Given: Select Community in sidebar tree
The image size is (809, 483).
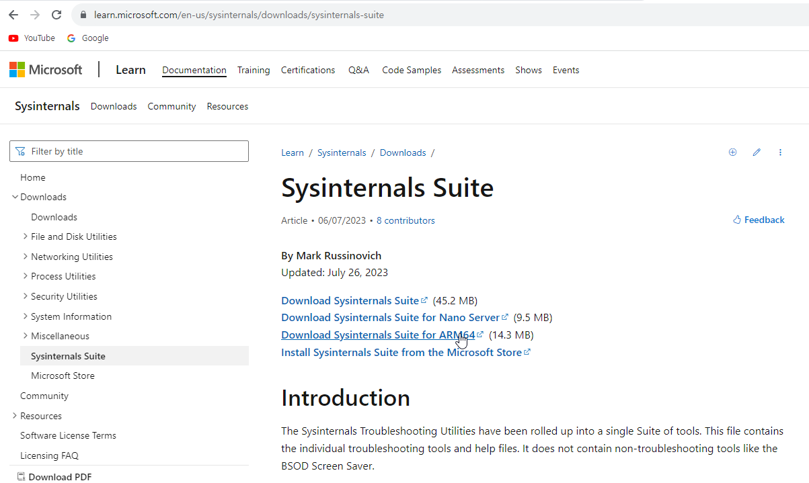Looking at the screenshot, I should click(x=44, y=396).
